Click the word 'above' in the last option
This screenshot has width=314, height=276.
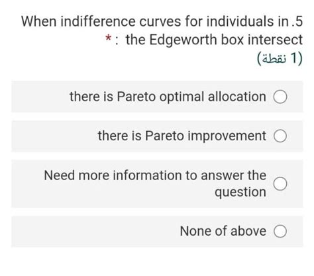(x=248, y=231)
